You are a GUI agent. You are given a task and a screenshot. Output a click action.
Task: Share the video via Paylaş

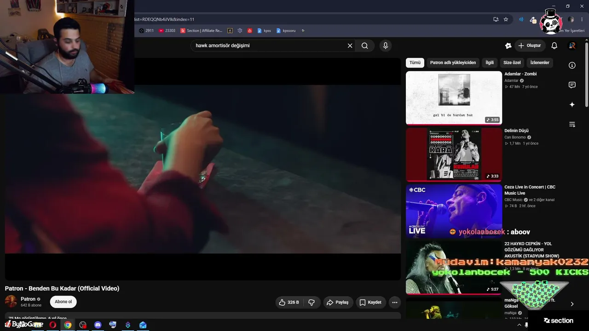tap(337, 302)
